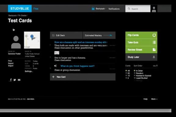Viewport: 176px width, 117px height.
Task: Select 5 cards radio option
Action: coord(126,78)
